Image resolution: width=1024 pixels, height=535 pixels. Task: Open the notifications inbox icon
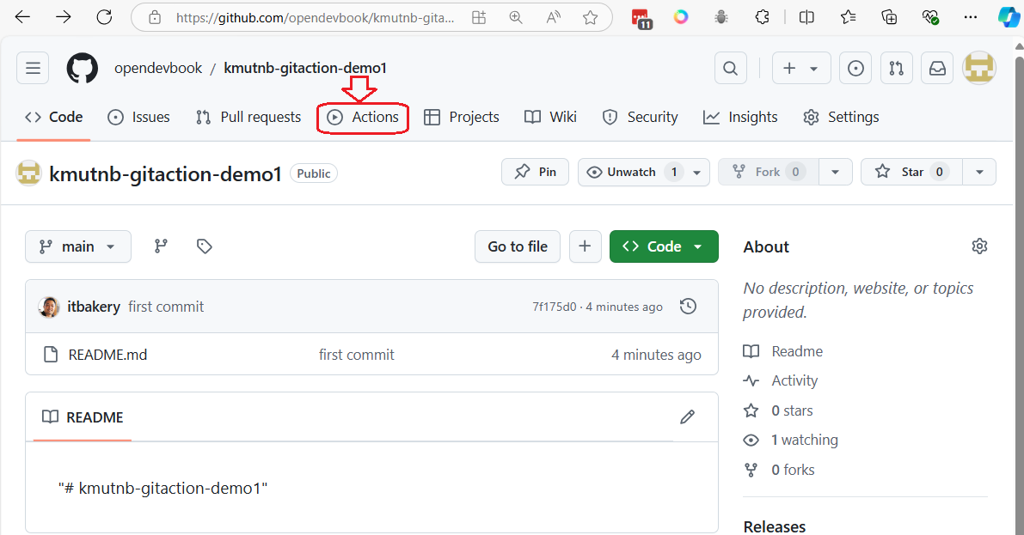(x=937, y=69)
